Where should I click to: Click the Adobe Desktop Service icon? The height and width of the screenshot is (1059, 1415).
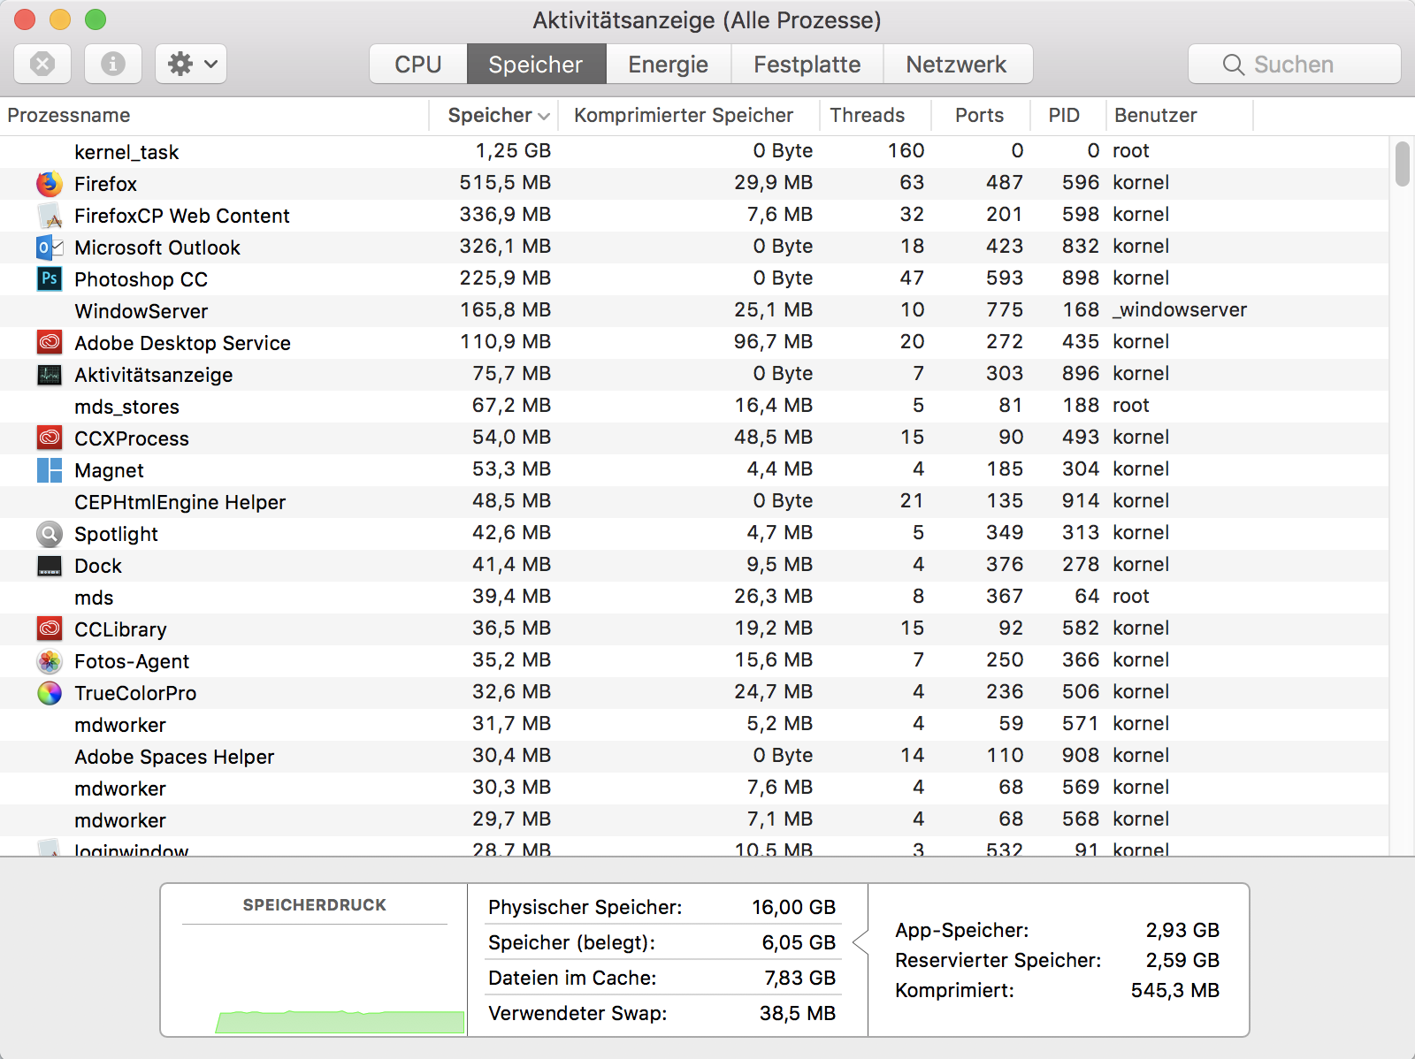pyautogui.click(x=50, y=341)
